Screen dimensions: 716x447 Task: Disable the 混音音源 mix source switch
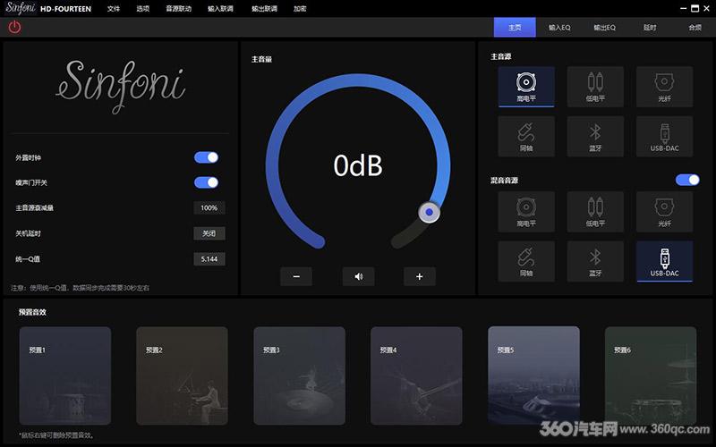pyautogui.click(x=687, y=180)
